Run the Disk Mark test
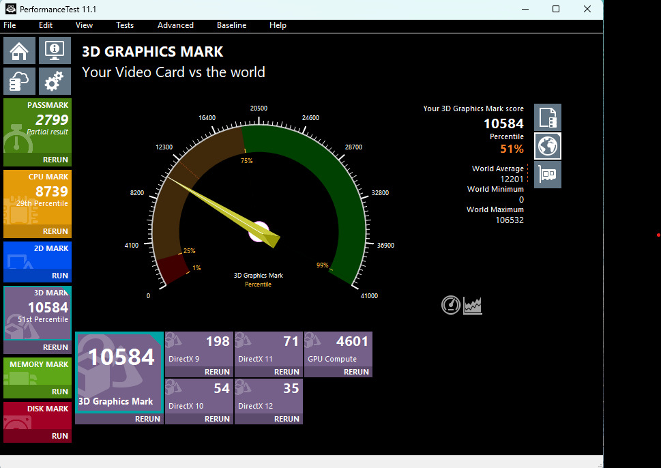The height and width of the screenshot is (468, 661). click(60, 436)
